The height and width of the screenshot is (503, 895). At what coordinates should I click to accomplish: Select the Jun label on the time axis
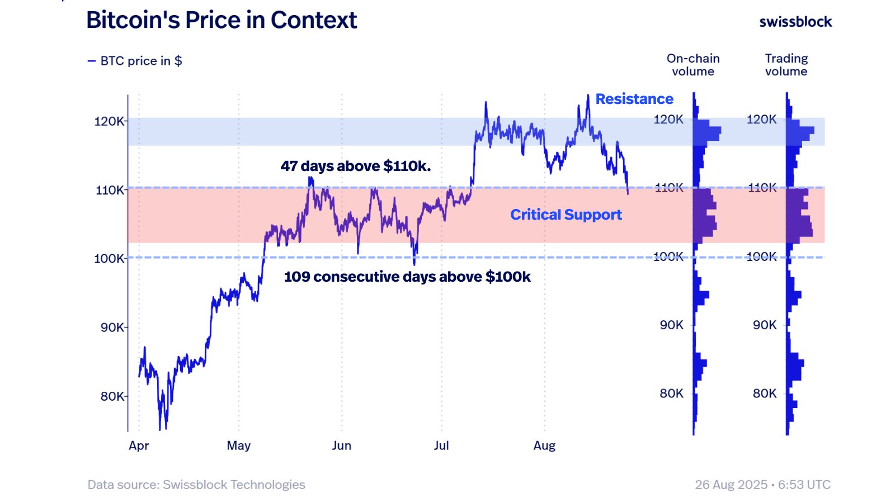[341, 445]
